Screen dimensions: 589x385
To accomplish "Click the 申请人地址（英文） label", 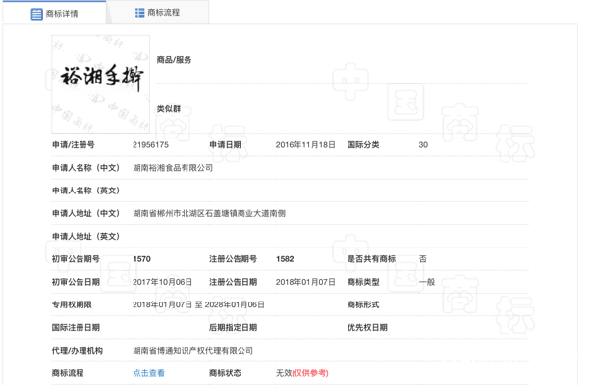I will tap(85, 236).
